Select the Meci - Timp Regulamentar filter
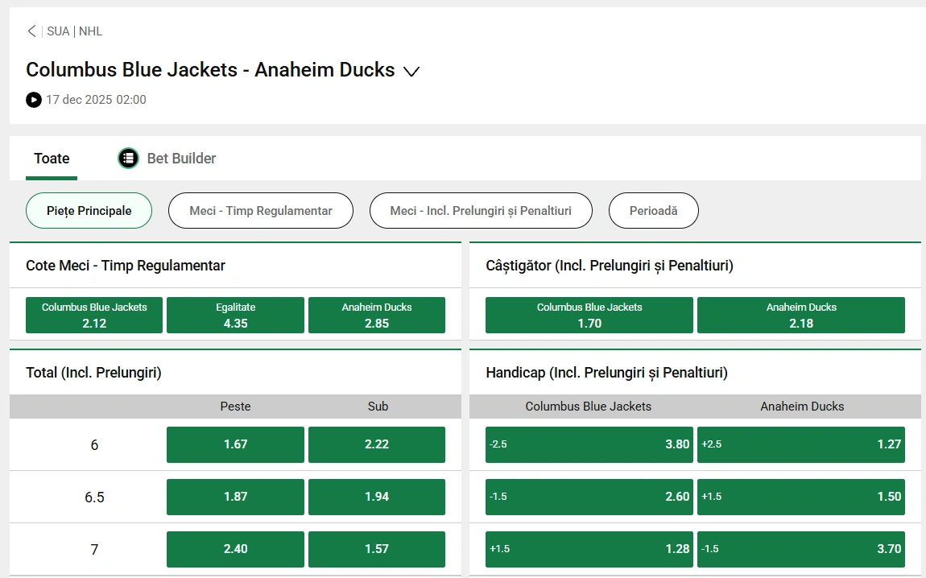The height and width of the screenshot is (578, 926). click(x=260, y=210)
